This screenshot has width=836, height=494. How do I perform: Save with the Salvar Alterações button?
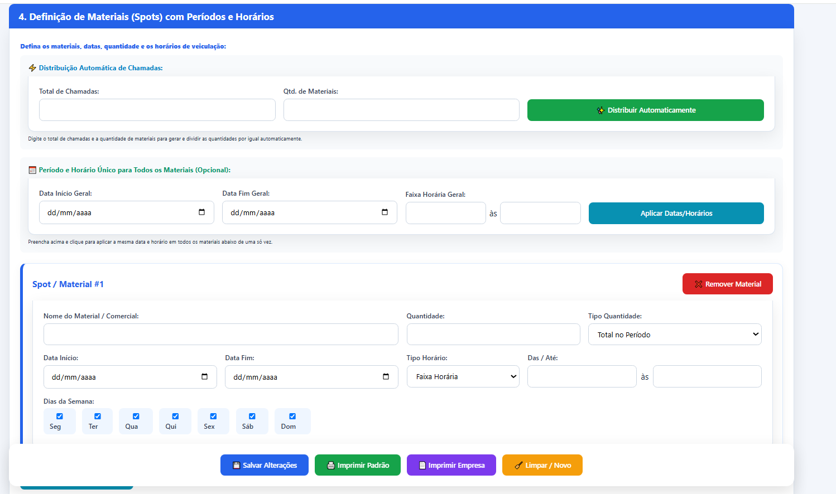(265, 465)
